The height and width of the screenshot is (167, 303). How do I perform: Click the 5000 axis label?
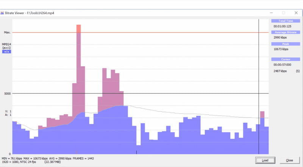pos(7,93)
